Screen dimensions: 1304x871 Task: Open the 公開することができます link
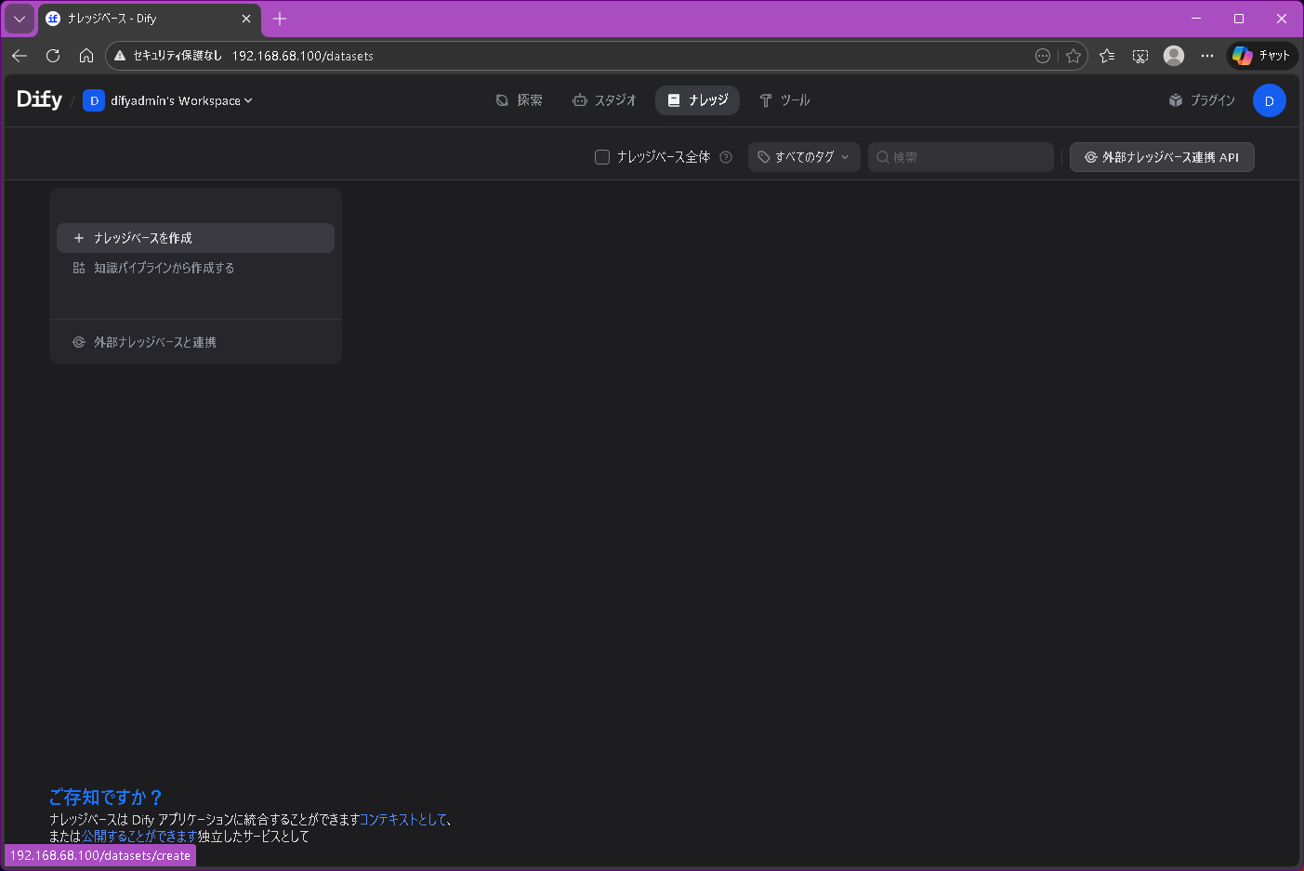coord(139,837)
